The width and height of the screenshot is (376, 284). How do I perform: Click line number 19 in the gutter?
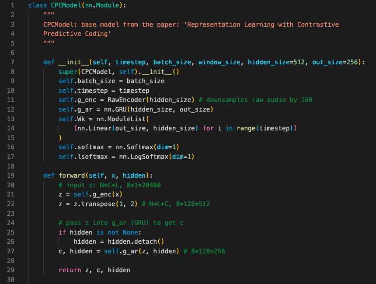click(10, 175)
